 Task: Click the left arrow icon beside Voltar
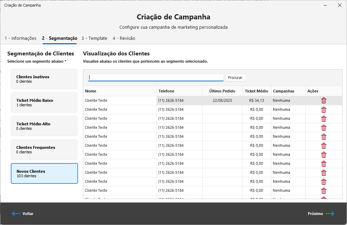pyautogui.click(x=16, y=214)
